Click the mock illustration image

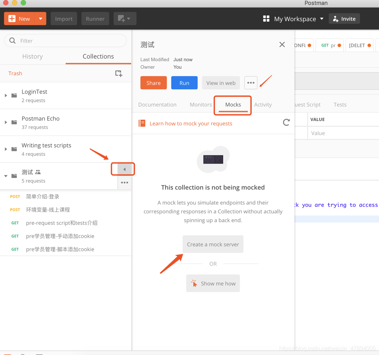[x=213, y=159]
